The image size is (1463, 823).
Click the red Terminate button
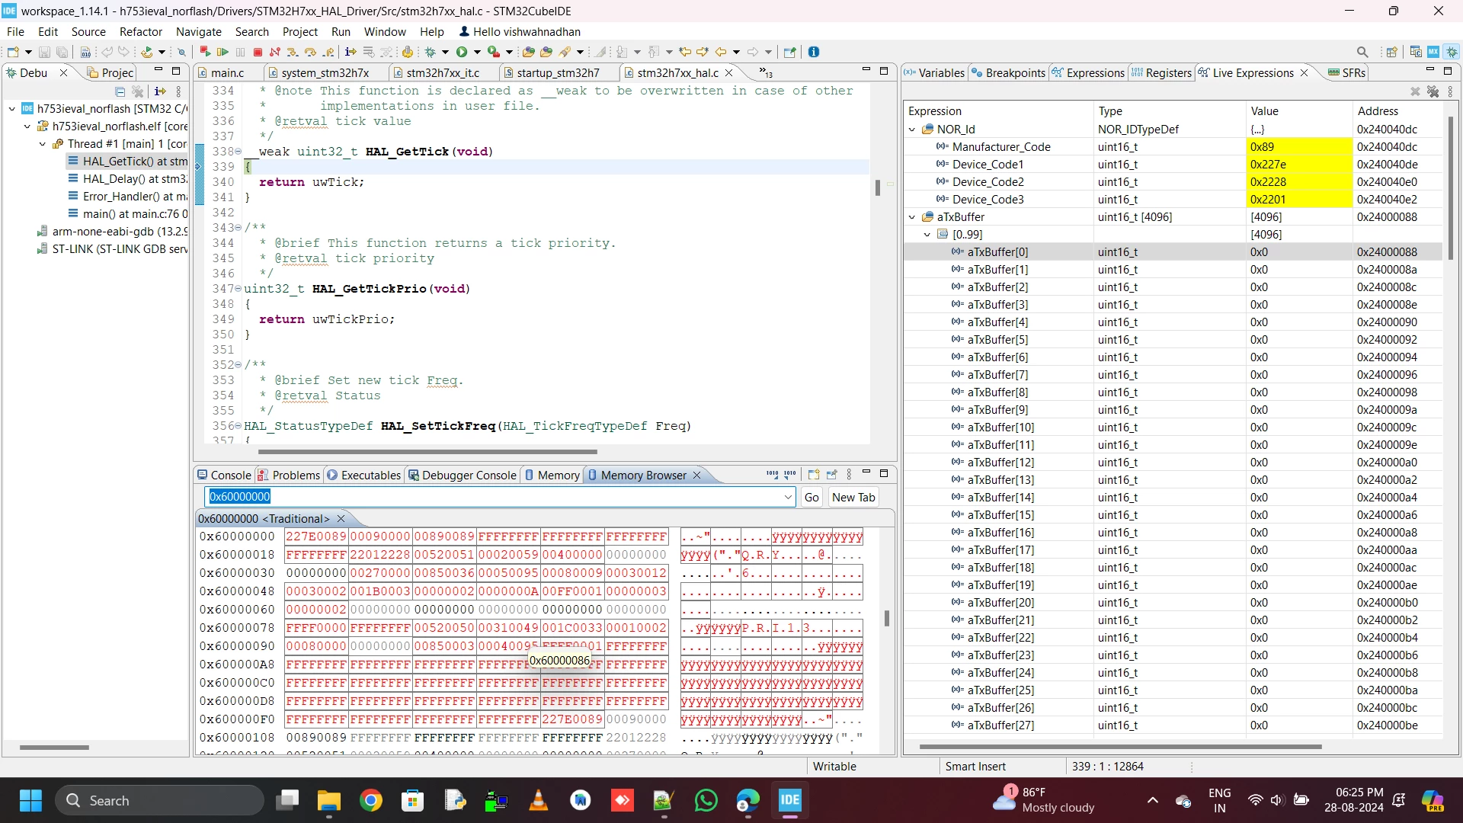[258, 52]
